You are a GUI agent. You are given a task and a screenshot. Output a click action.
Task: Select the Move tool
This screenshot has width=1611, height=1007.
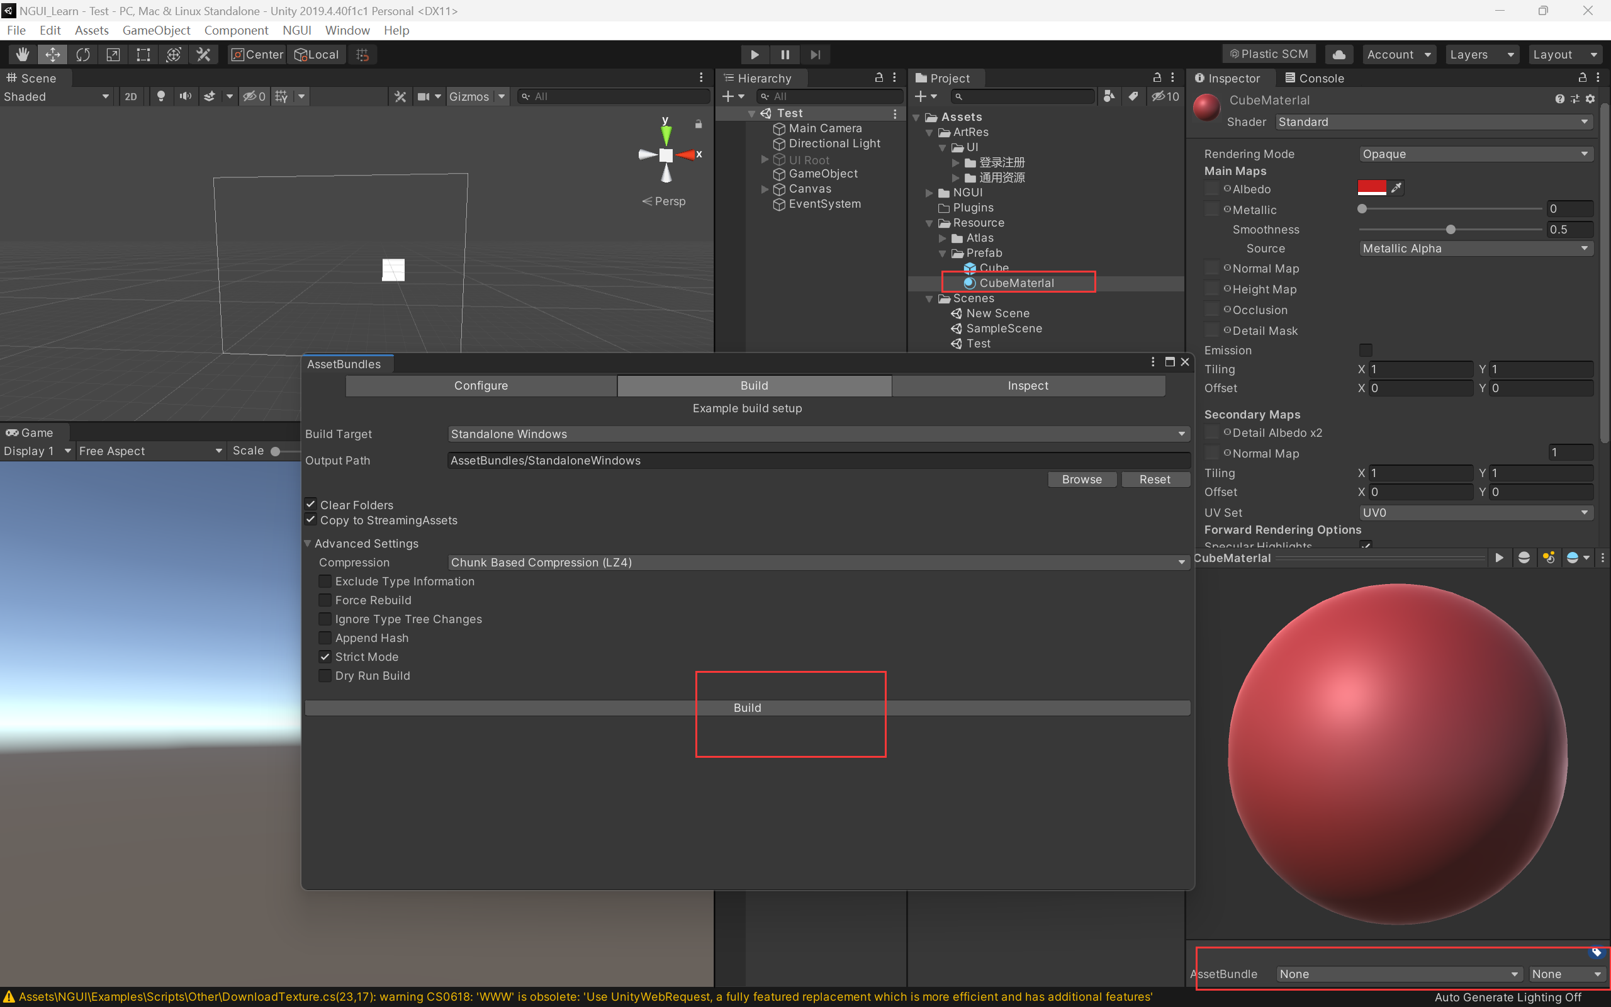[53, 55]
